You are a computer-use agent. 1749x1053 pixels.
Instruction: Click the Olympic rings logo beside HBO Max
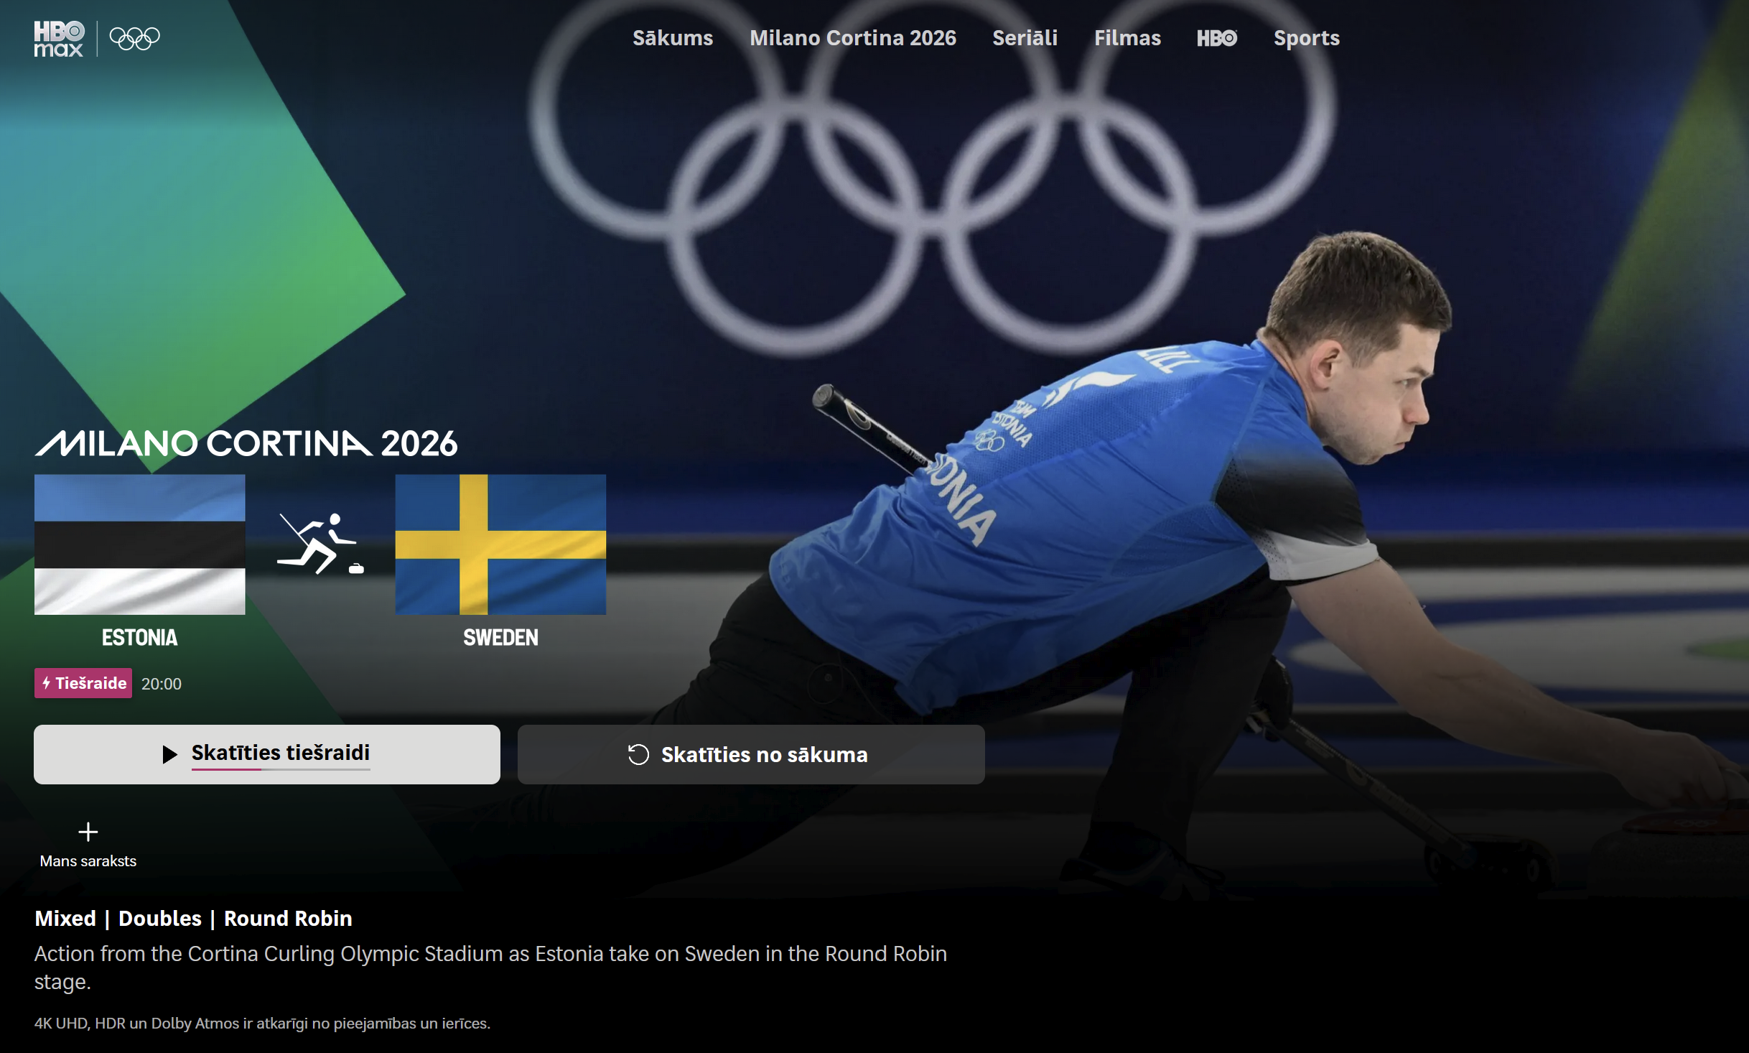[x=134, y=38]
